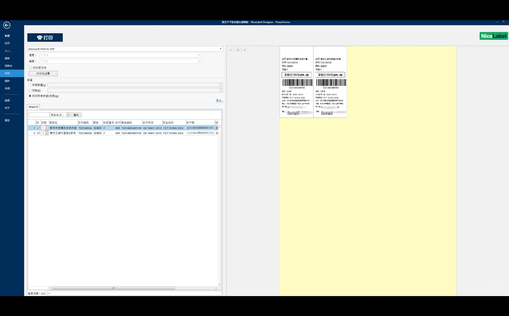The width and height of the screenshot is (509, 316).
Task: Enable 打印至文件 checkbox
Action: pos(30,68)
